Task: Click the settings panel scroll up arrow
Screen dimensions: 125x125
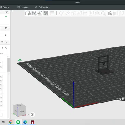Action: coord(8,57)
